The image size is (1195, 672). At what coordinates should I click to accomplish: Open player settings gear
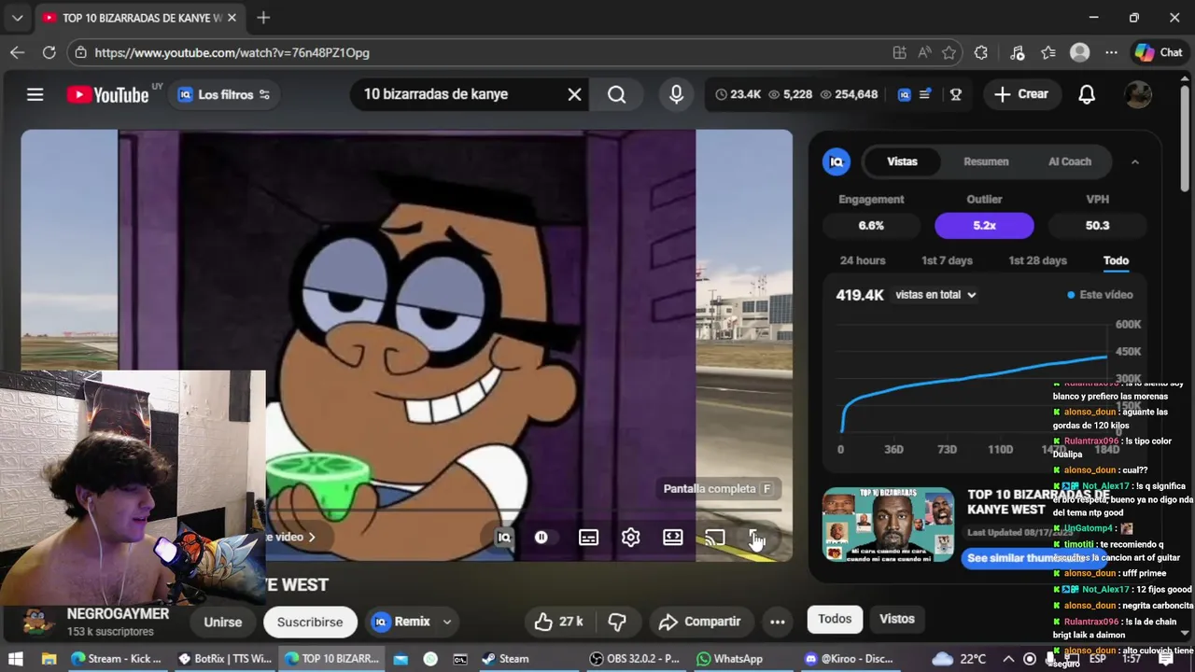pos(631,538)
